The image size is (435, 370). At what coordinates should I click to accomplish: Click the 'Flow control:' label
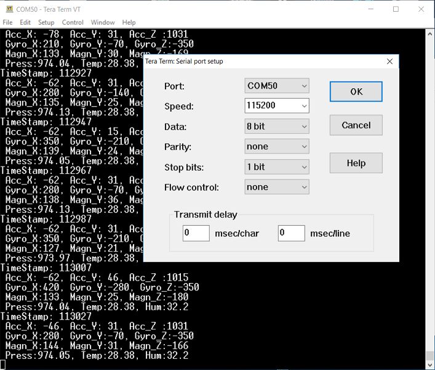191,187
